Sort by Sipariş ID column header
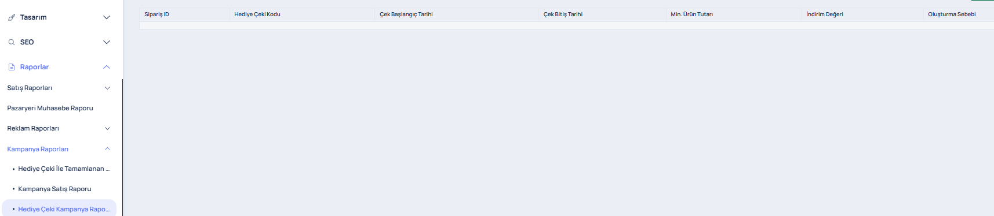Image resolution: width=994 pixels, height=216 pixels. (156, 14)
